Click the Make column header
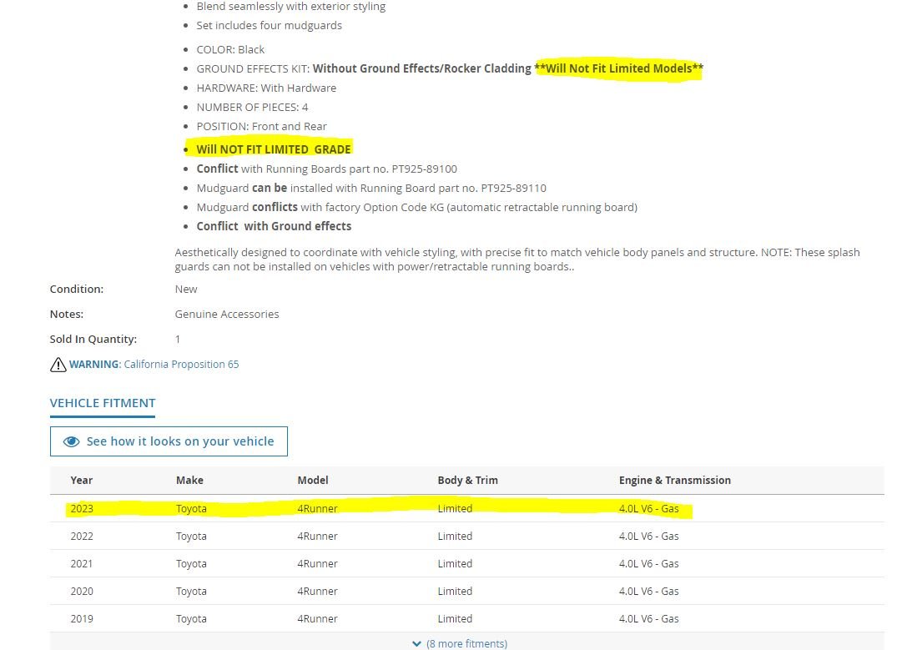 189,480
